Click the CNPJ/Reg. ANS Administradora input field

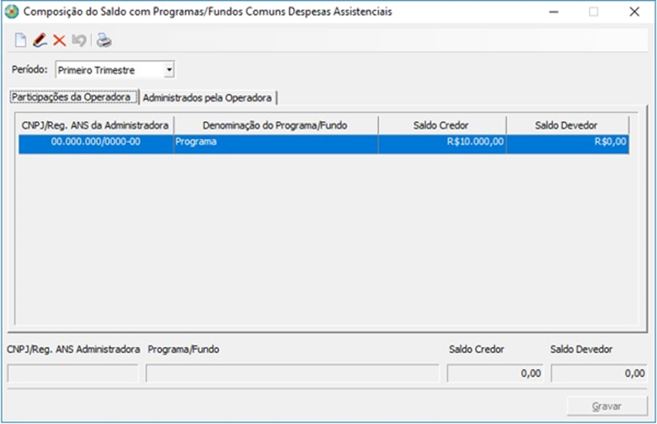[72, 373]
